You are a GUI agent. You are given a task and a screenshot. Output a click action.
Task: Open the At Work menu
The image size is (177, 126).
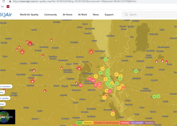click(x=83, y=15)
